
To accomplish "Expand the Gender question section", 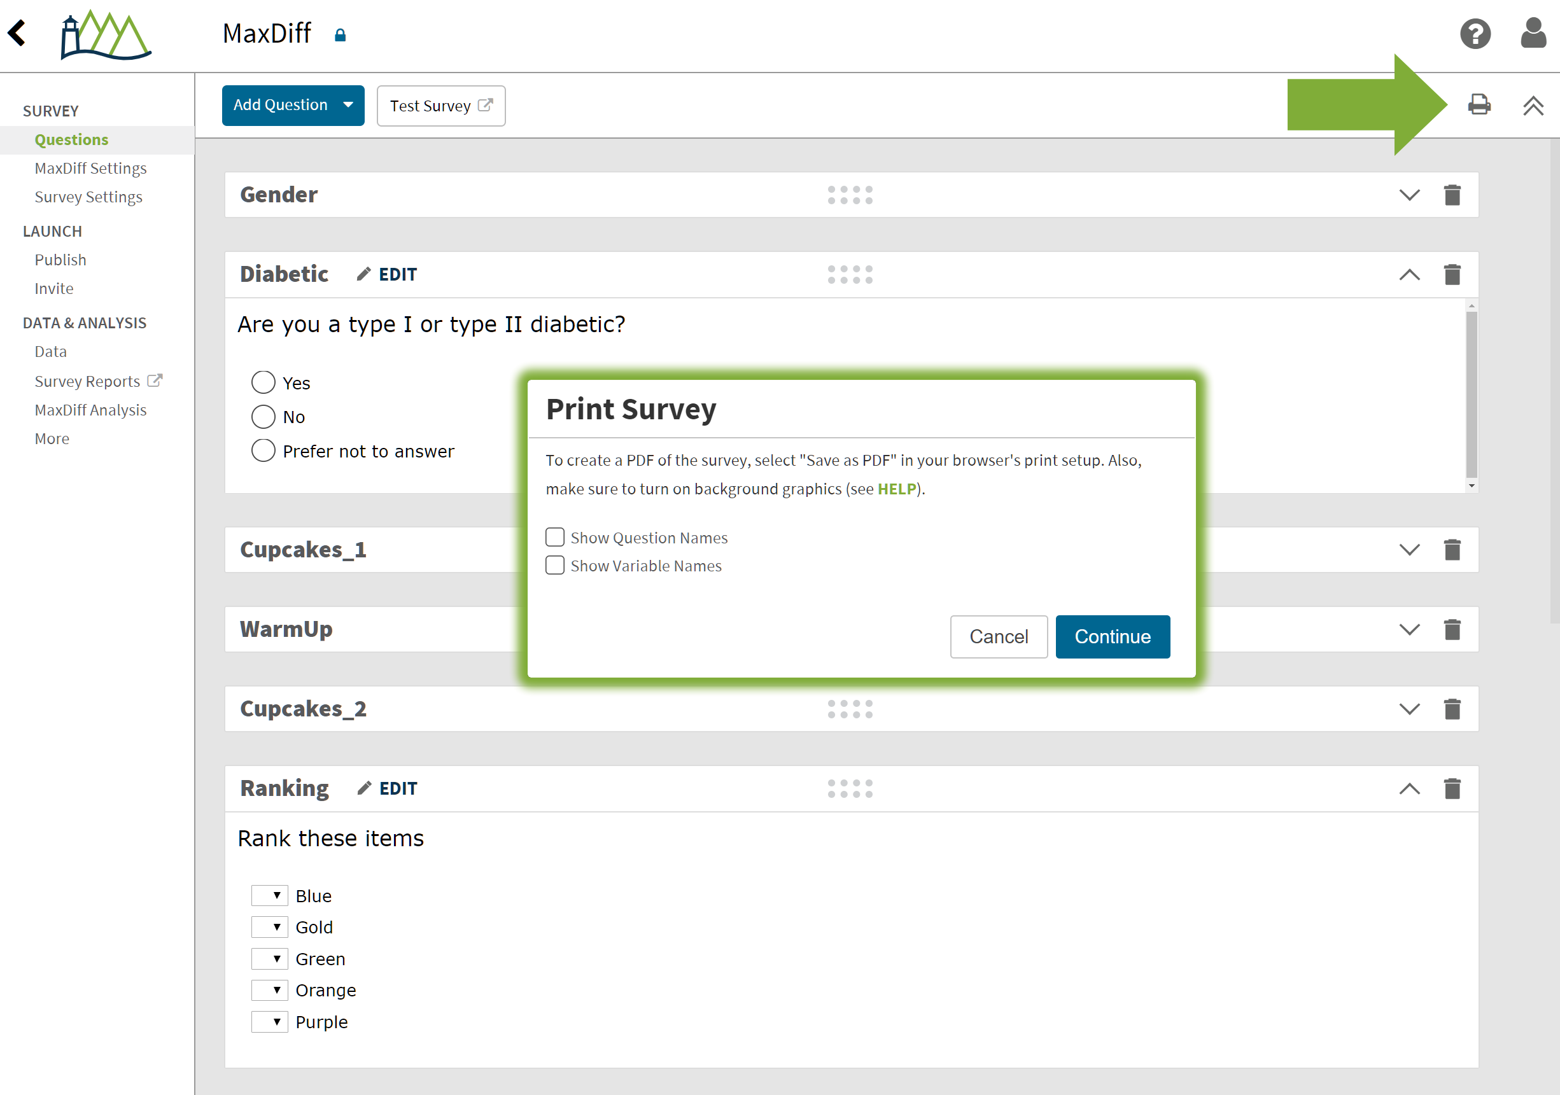I will tap(1409, 193).
